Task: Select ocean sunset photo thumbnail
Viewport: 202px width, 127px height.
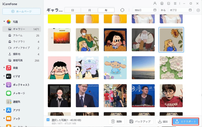Action: tap(143, 68)
